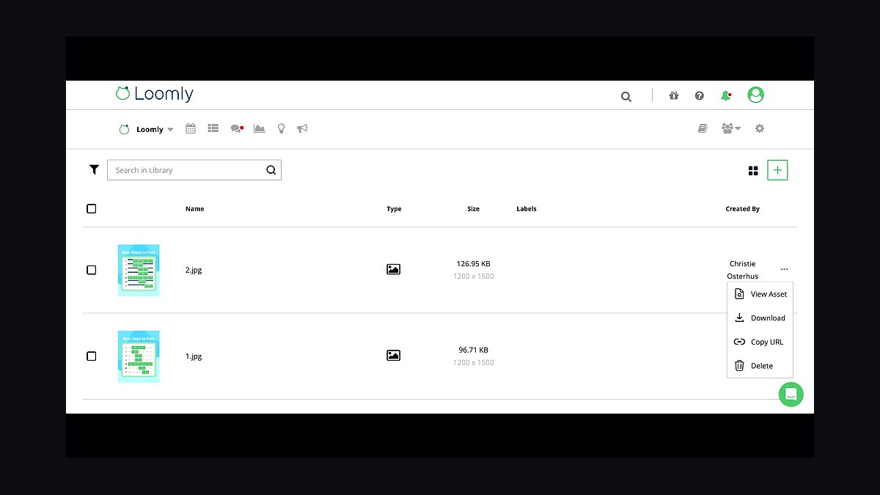Open the 1.jpg thumbnail
The height and width of the screenshot is (495, 880).
[139, 356]
